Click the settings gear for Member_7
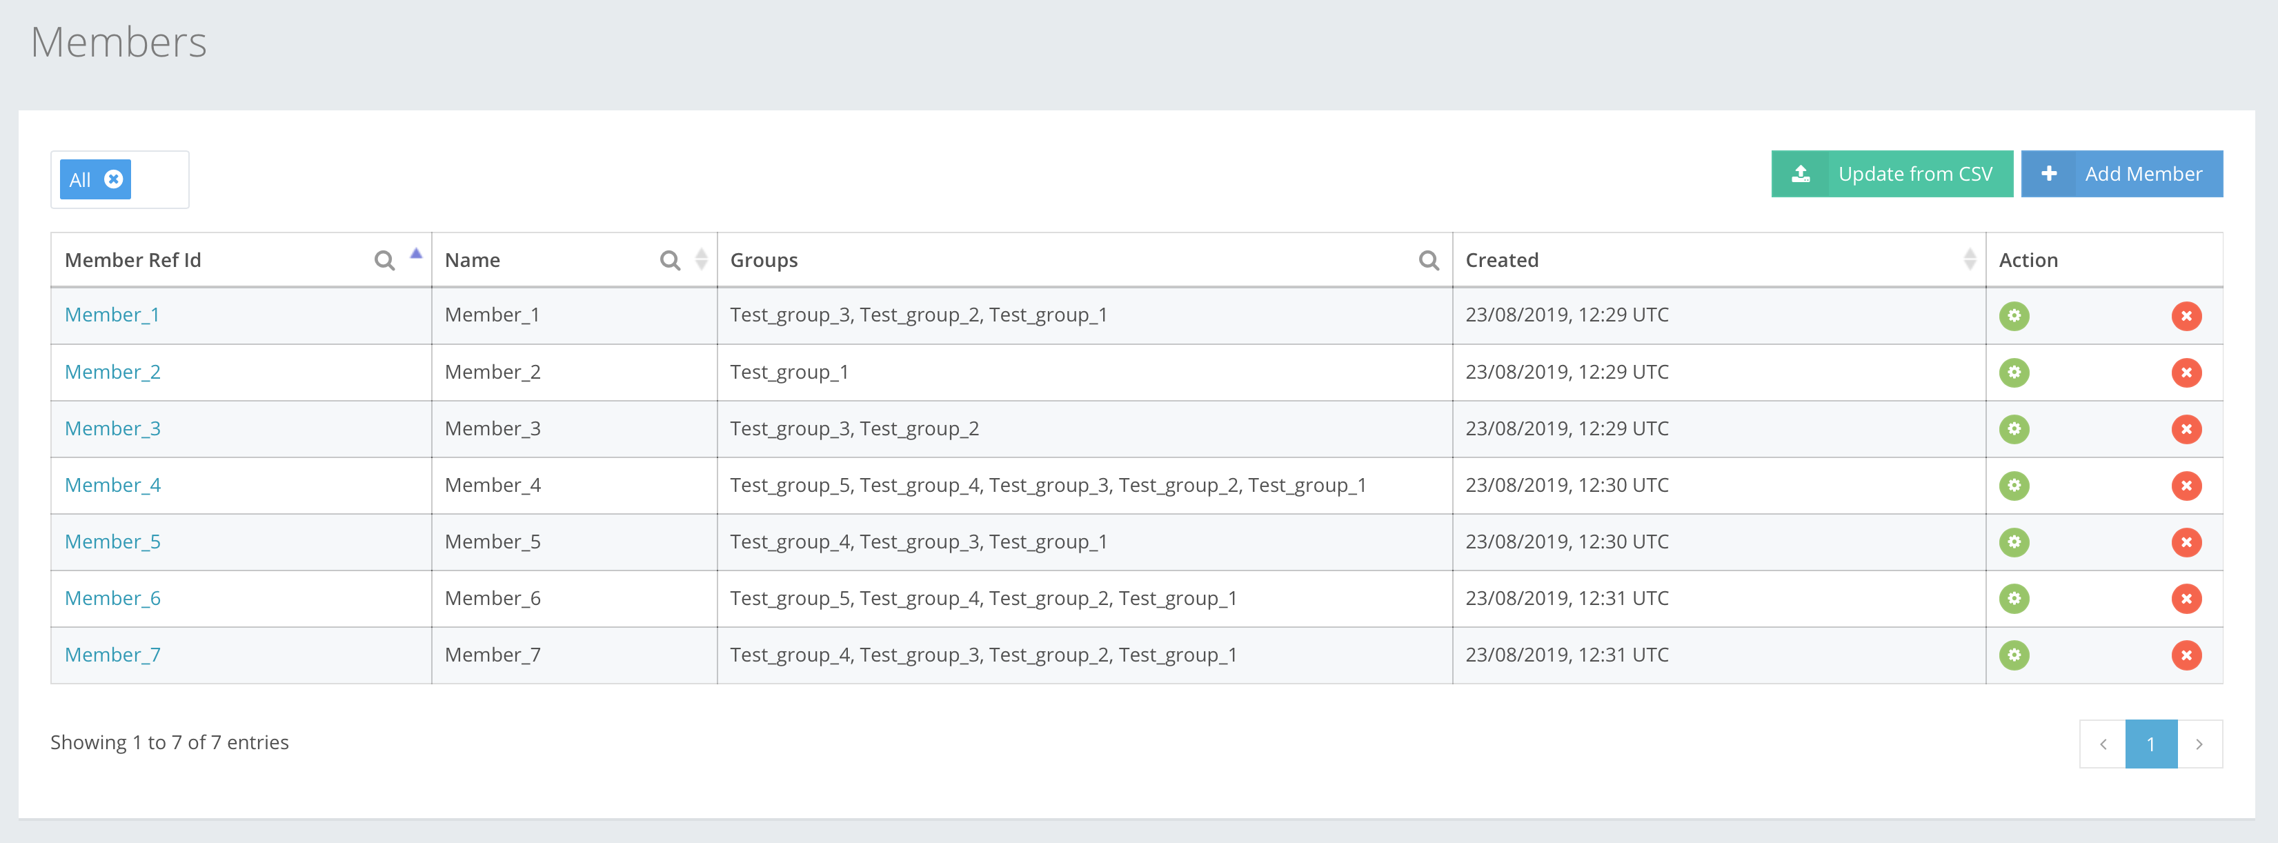The height and width of the screenshot is (843, 2278). tap(2014, 655)
